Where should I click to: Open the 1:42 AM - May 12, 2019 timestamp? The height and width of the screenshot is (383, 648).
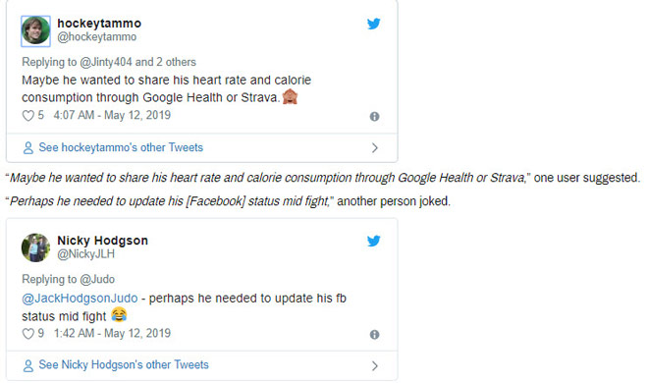point(112,334)
